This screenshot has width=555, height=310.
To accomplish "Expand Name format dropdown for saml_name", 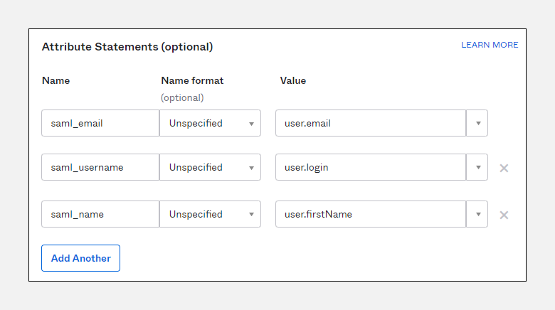I will 211,214.
